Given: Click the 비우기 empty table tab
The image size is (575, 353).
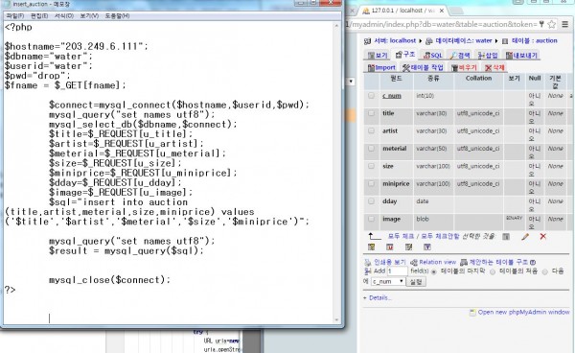Looking at the screenshot, I should tap(464, 67).
